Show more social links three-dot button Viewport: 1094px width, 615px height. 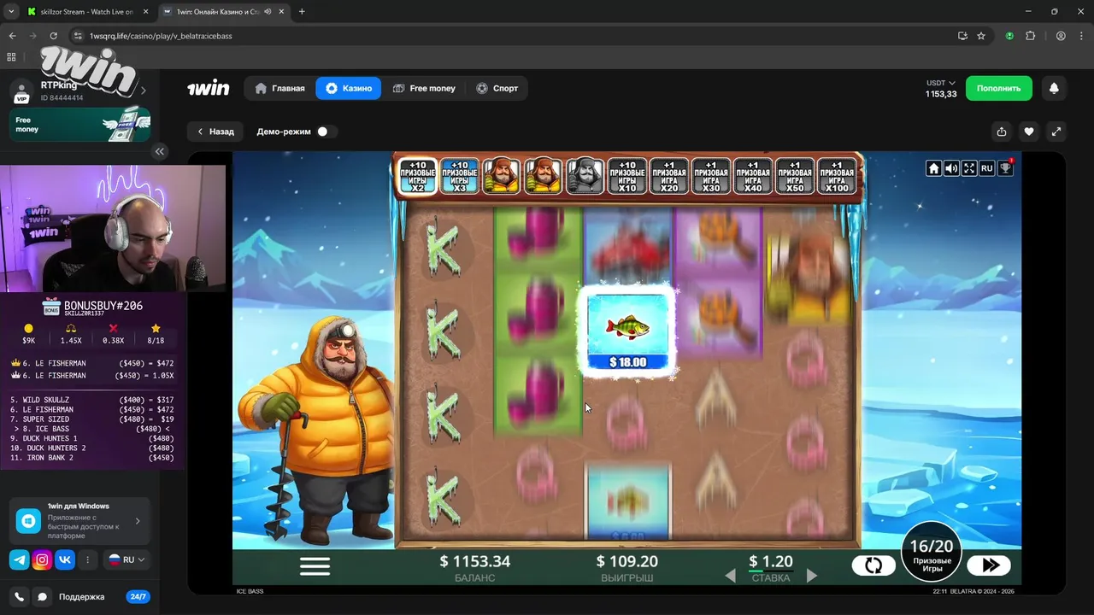click(87, 559)
